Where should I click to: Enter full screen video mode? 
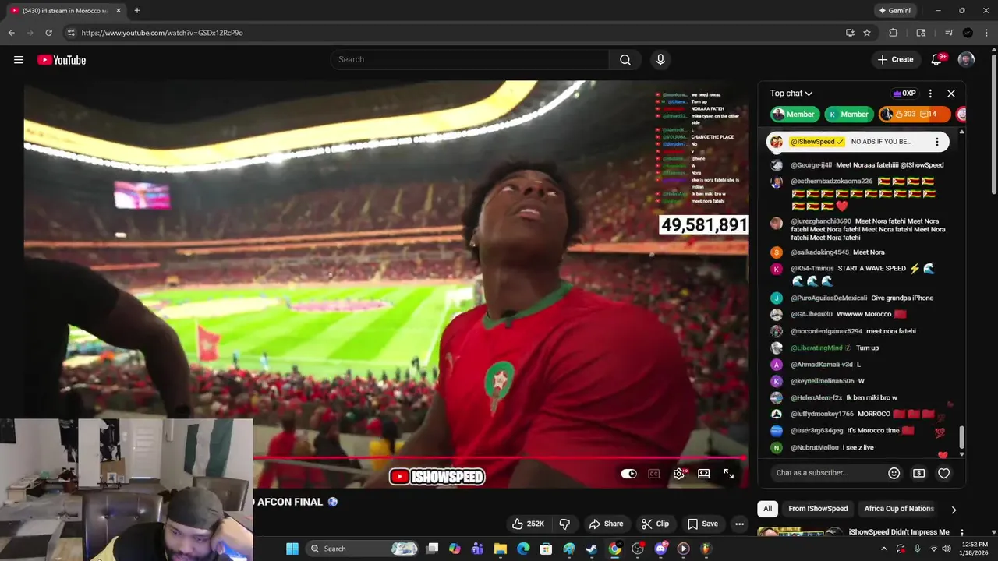[x=729, y=474]
